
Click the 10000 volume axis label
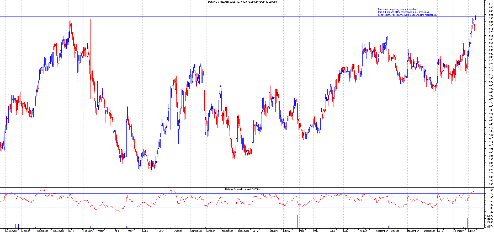[490, 222]
